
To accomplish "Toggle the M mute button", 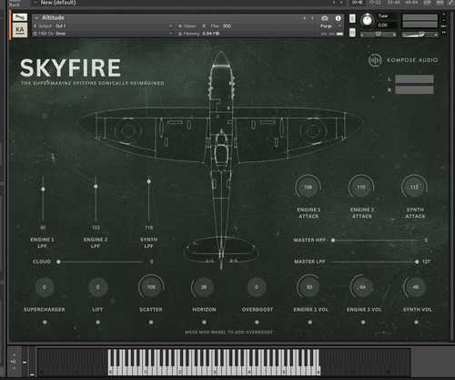I will pyautogui.click(x=352, y=32).
